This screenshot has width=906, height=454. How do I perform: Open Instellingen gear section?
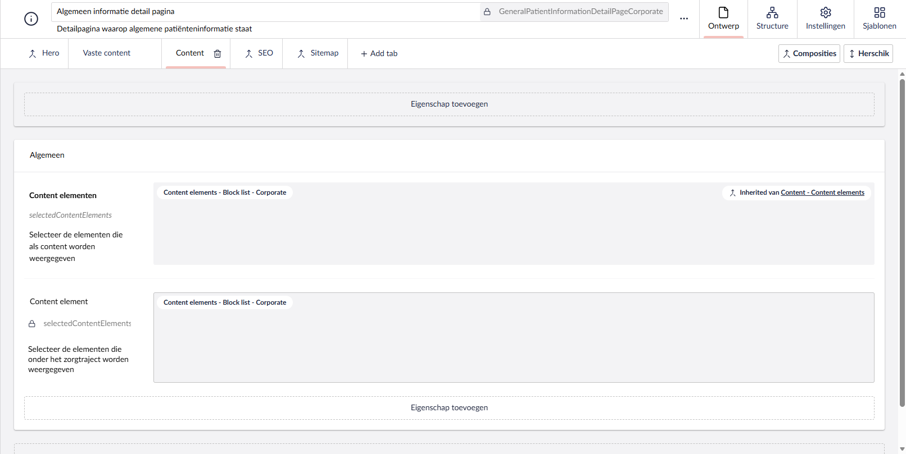tap(825, 19)
